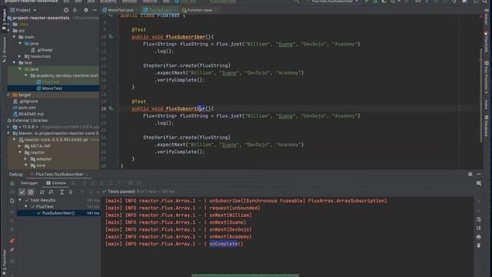Select the fluxSubscriber() test result row
Image resolution: width=492 pixels, height=277 pixels.
[58, 213]
